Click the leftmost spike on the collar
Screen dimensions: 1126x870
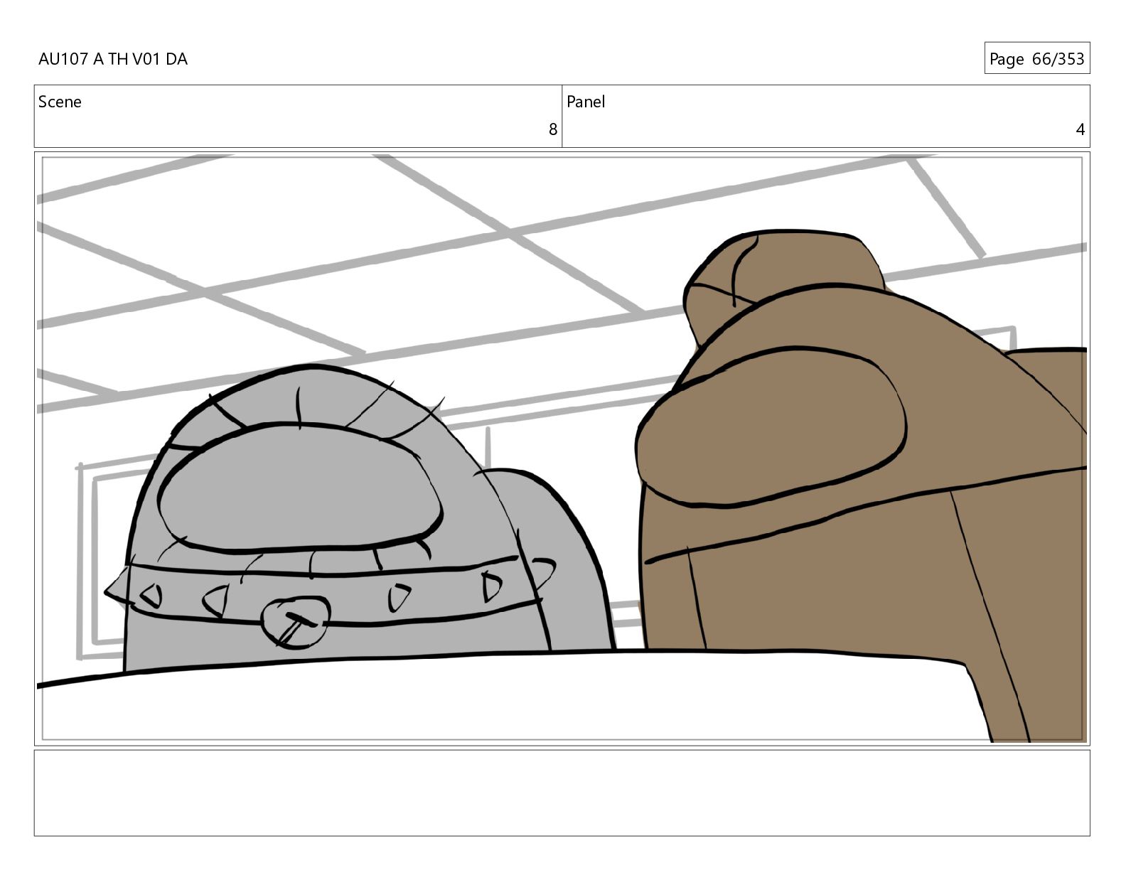tap(115, 591)
